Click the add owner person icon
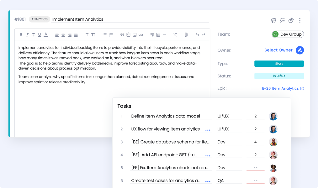This screenshot has height=188, width=318. point(300,50)
